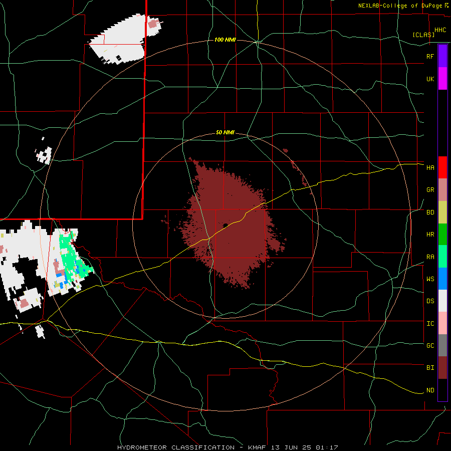Click the UK magenta legend swatch
Viewport: 451px width, 451px height.
click(x=442, y=79)
